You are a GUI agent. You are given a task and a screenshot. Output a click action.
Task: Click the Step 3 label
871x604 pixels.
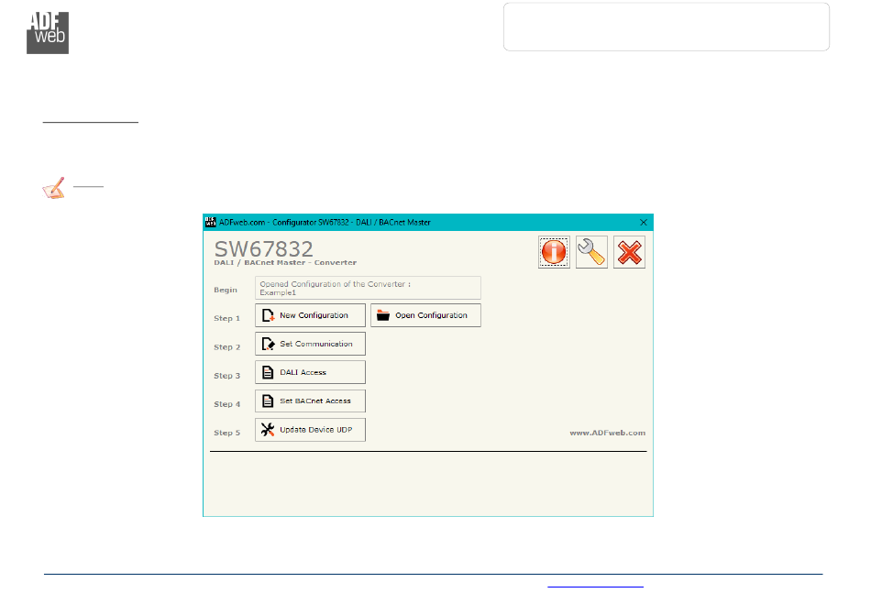click(226, 376)
